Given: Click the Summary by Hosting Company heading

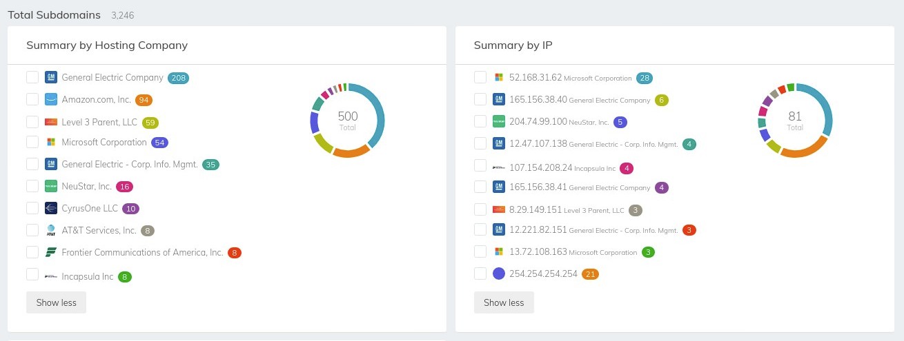Looking at the screenshot, I should coord(107,45).
